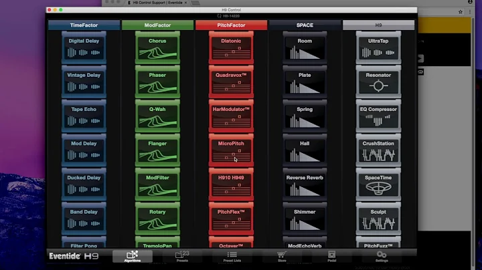Open the Presets tab
The height and width of the screenshot is (270, 482).
(182, 257)
